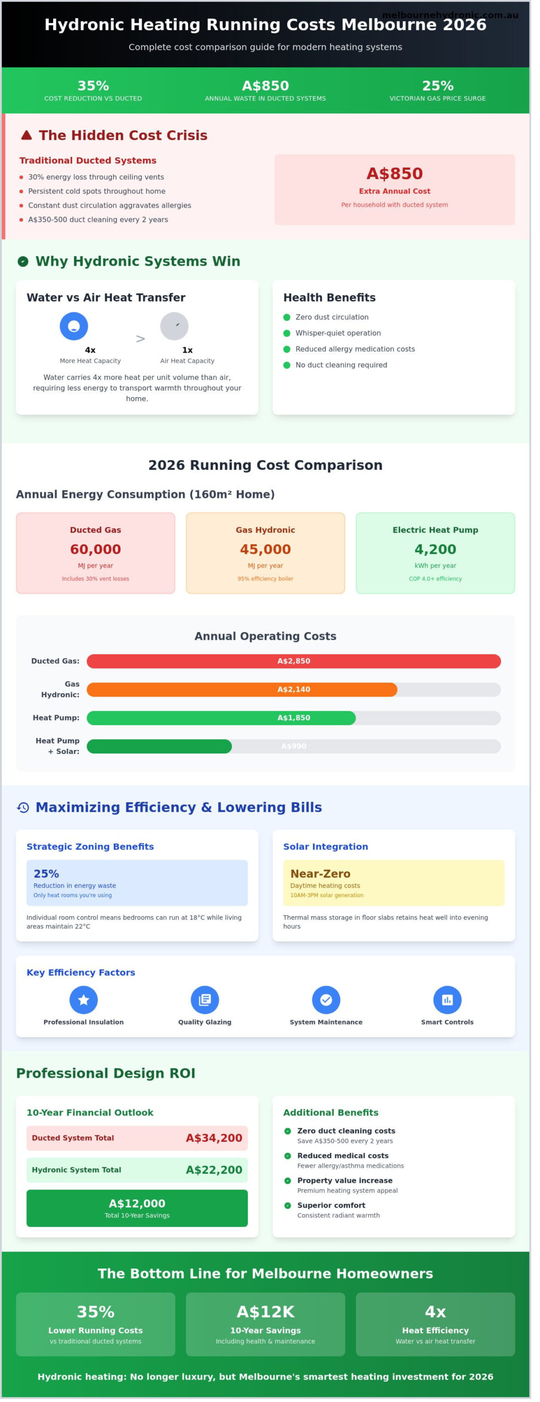
Task: Click the red warning triangle icon
Action: coord(26,135)
